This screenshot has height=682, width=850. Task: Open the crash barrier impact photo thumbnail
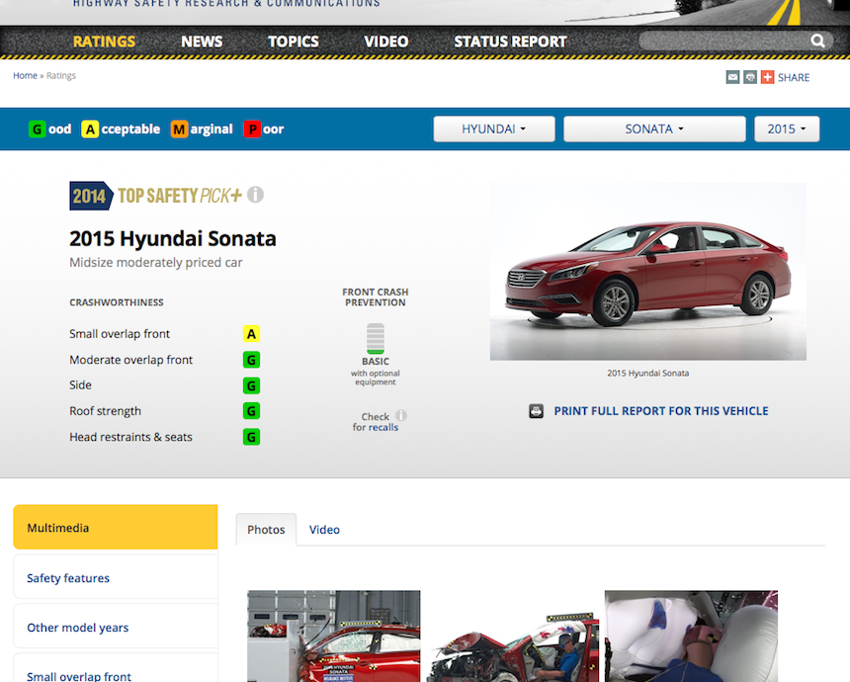tap(333, 636)
